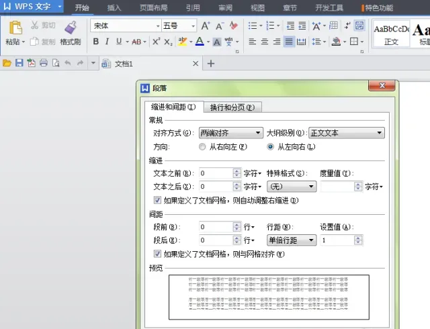Apply the 正文 style
Viewport: 430px width, 329px height.
(391, 34)
